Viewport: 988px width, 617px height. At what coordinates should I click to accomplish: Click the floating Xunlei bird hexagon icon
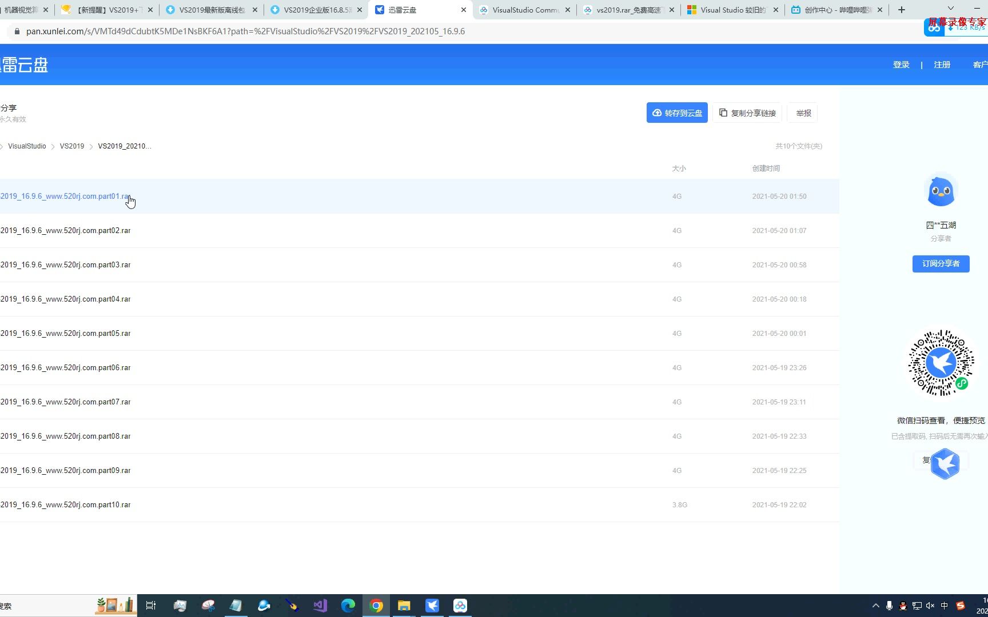(x=945, y=463)
